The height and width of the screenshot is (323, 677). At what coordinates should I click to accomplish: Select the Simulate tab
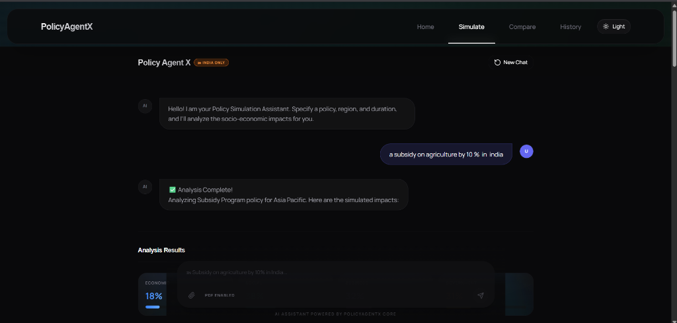471,26
